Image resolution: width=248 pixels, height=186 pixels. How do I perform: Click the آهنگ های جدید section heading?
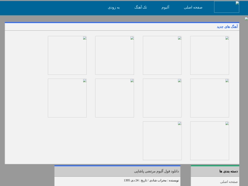[227, 27]
